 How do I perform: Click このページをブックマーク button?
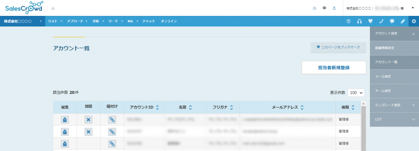tap(338, 47)
